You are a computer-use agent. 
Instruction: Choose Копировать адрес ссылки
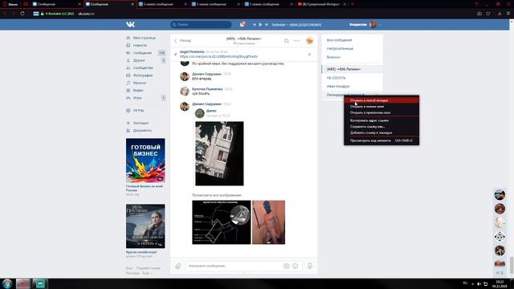click(x=381, y=120)
